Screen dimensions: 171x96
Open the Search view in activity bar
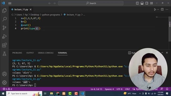click(4, 19)
